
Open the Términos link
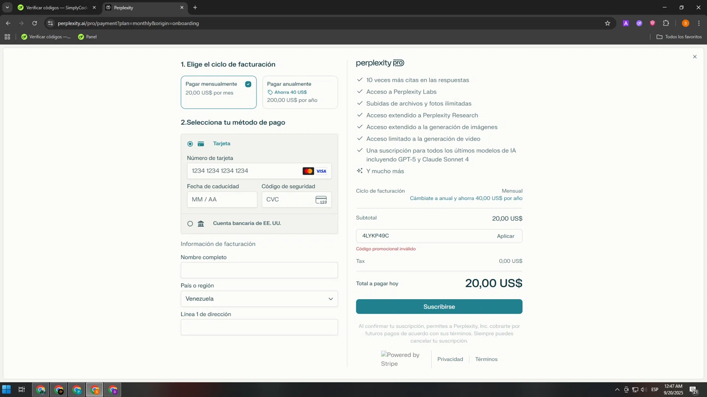tap(486, 359)
